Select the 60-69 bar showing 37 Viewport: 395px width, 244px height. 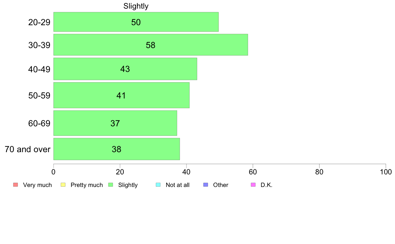coord(115,123)
